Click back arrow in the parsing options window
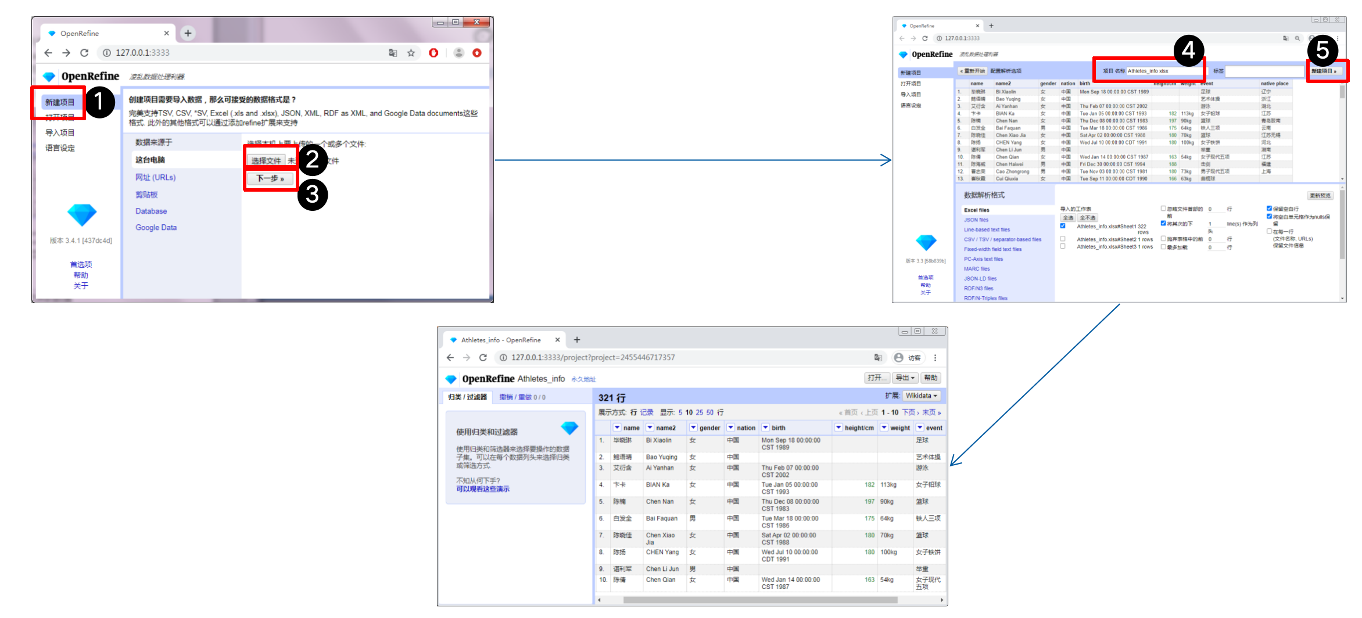This screenshot has height=618, width=1362. click(902, 38)
